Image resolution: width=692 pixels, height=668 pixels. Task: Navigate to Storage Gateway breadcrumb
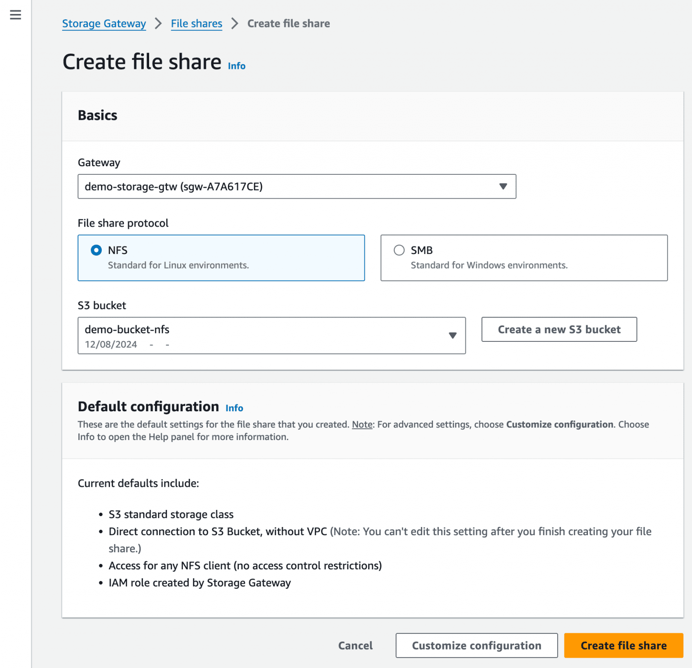pos(104,23)
